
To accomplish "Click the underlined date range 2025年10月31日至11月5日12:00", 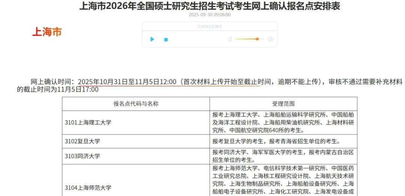I will point(127,82).
